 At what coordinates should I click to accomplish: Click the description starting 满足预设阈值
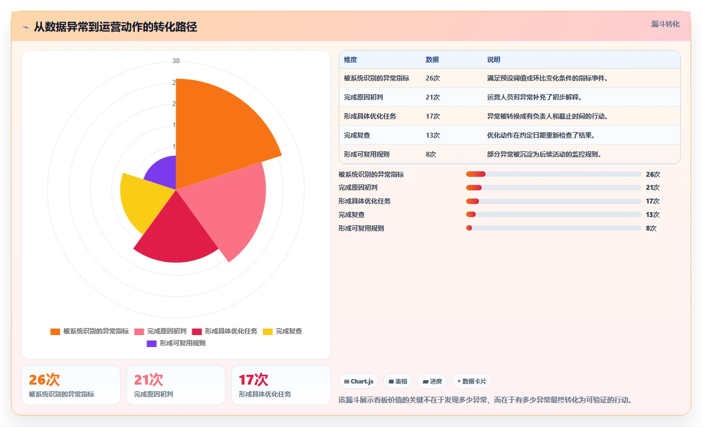click(x=548, y=78)
